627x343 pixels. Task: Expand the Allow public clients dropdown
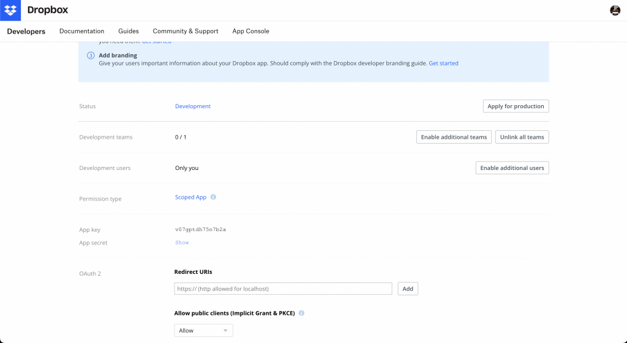203,331
